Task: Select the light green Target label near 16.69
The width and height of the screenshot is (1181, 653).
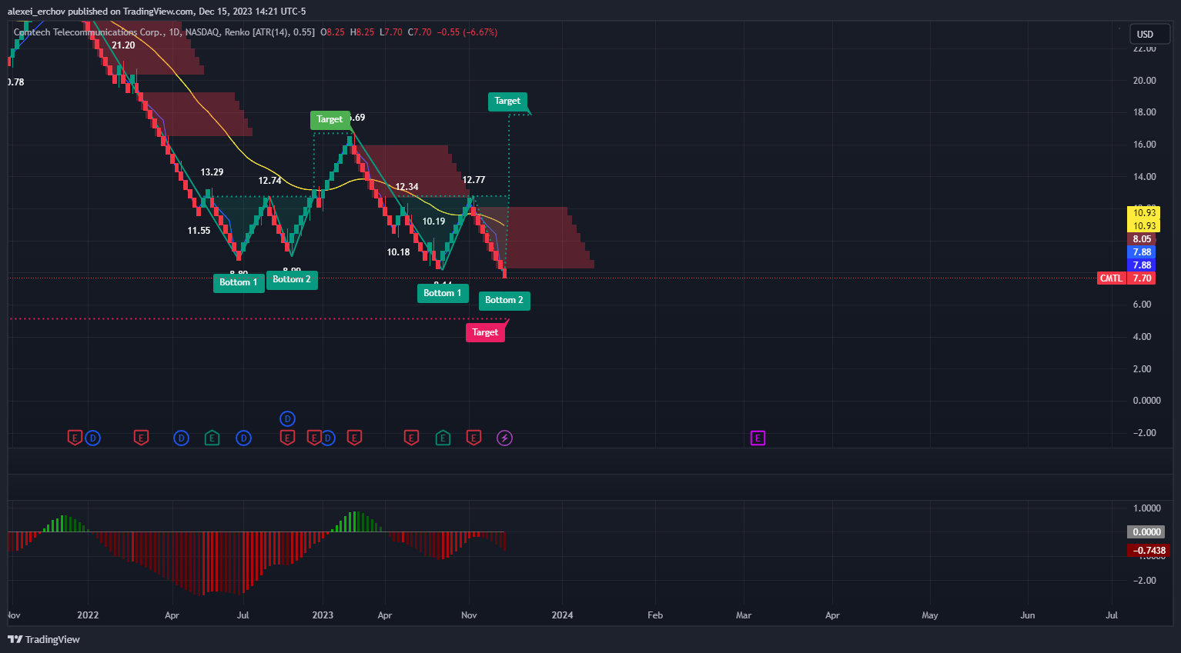Action: (x=330, y=119)
